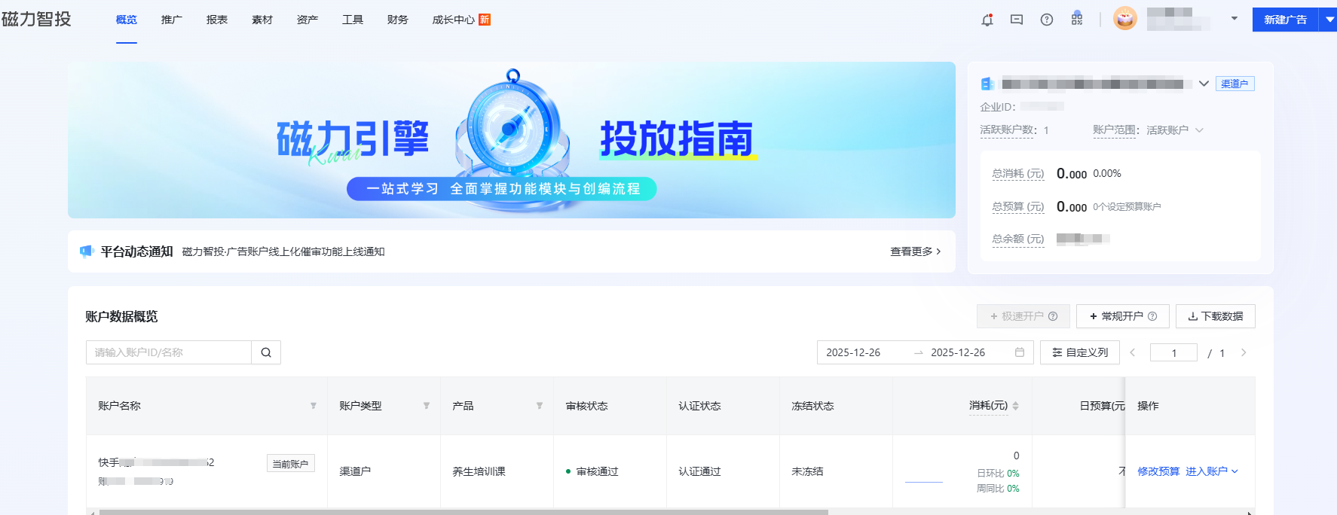Click the 常规开户 help icon
This screenshot has width=1337, height=515.
1152,316
